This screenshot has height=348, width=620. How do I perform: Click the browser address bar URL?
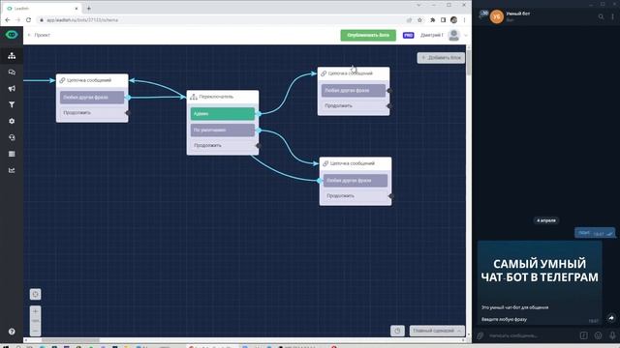pyautogui.click(x=82, y=19)
